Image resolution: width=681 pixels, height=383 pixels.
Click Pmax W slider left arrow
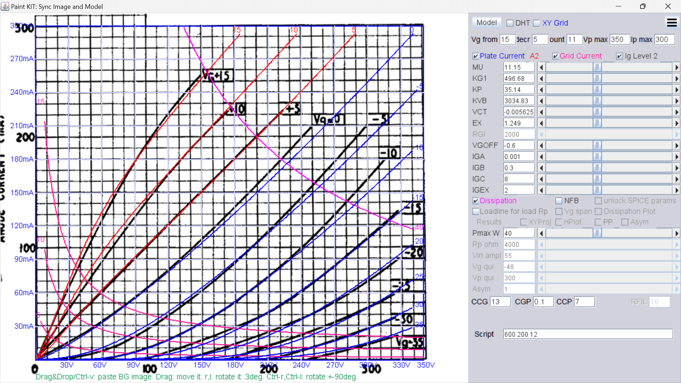pyautogui.click(x=541, y=233)
